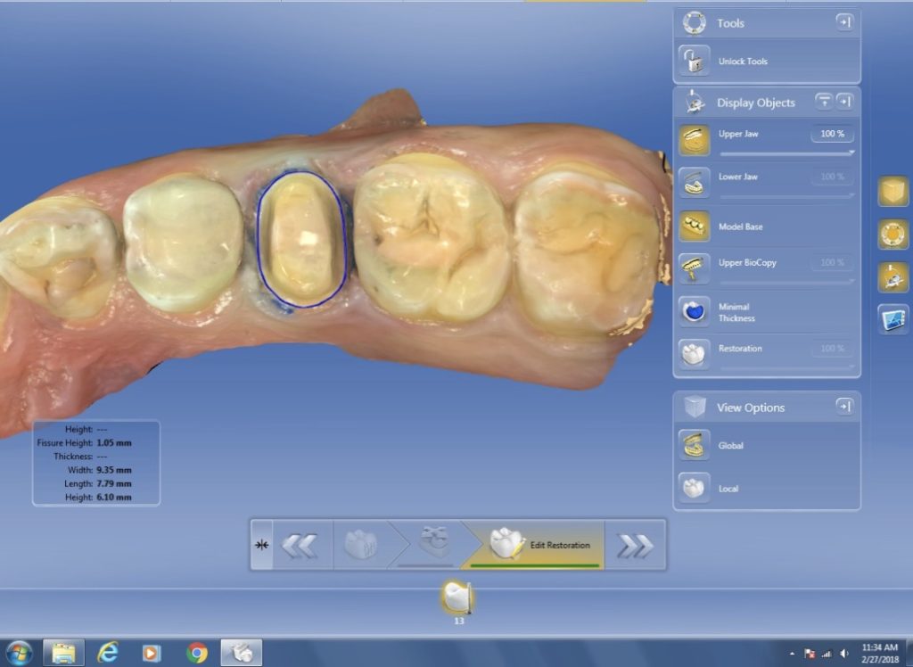913x667 pixels.
Task: Adjust the Upper Jaw opacity slider
Action: coord(787,152)
